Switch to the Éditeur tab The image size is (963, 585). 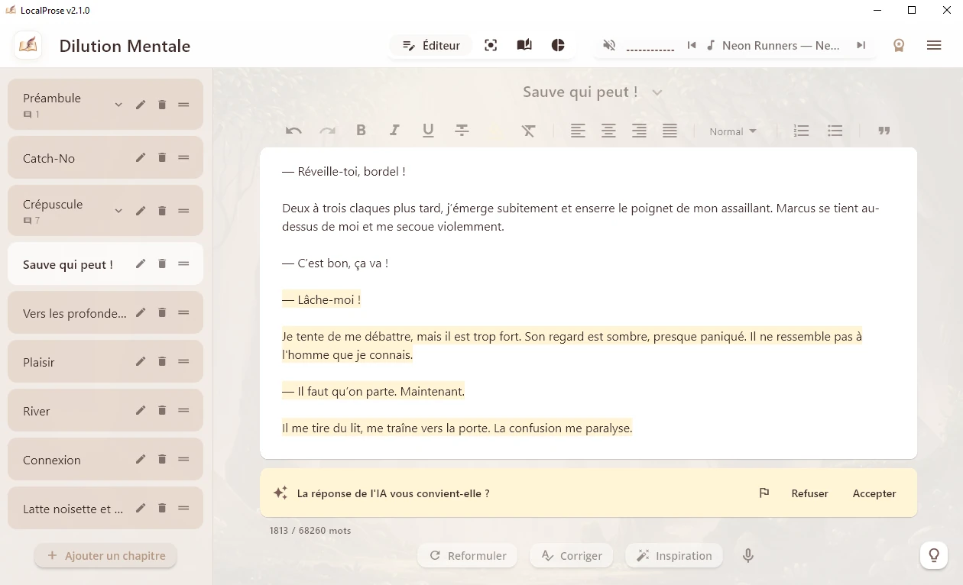(431, 46)
